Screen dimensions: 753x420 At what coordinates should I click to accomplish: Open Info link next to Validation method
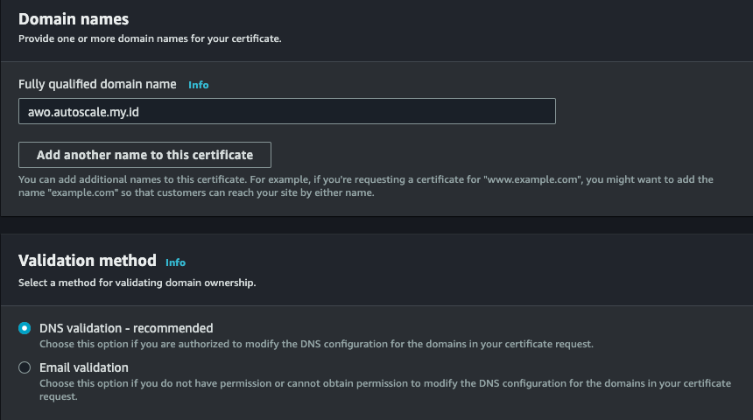point(175,262)
